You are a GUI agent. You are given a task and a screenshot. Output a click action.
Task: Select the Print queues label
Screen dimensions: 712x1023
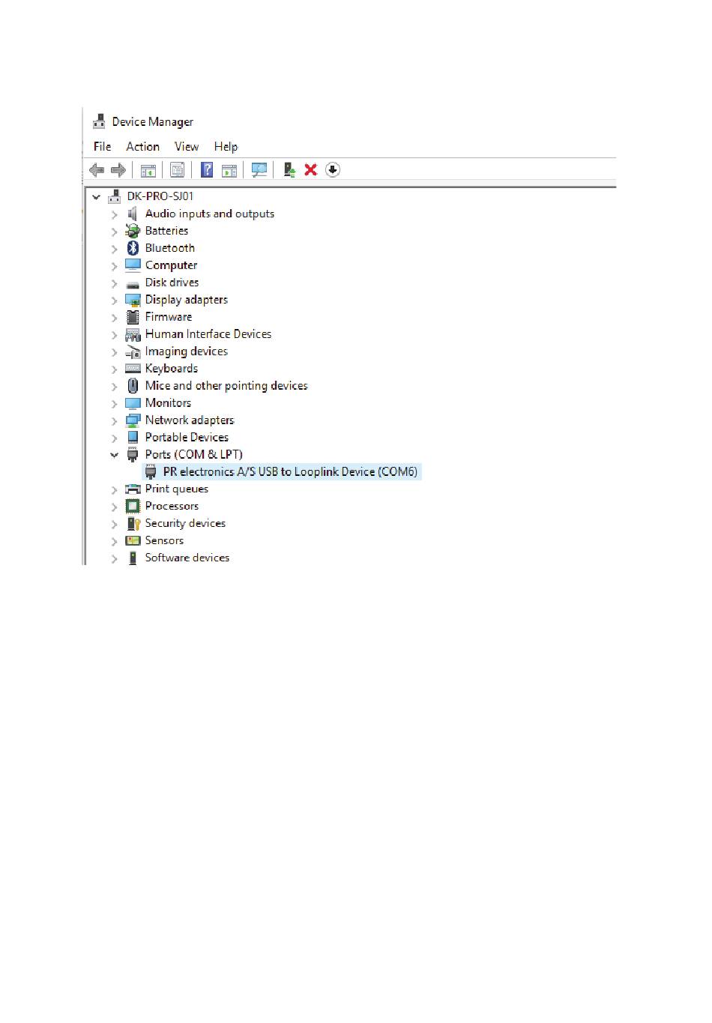click(176, 489)
